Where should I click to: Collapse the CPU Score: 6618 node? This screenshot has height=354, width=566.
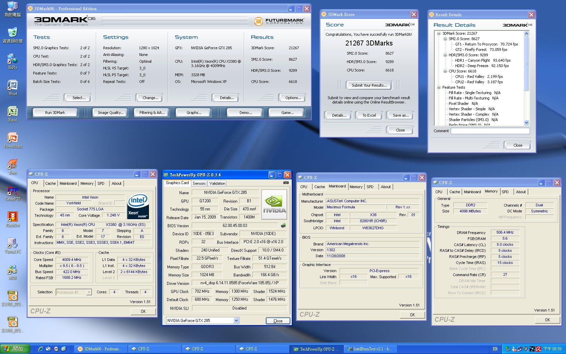click(445, 71)
